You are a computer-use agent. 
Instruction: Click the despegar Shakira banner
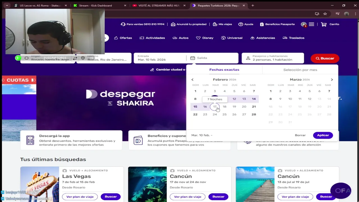111,103
